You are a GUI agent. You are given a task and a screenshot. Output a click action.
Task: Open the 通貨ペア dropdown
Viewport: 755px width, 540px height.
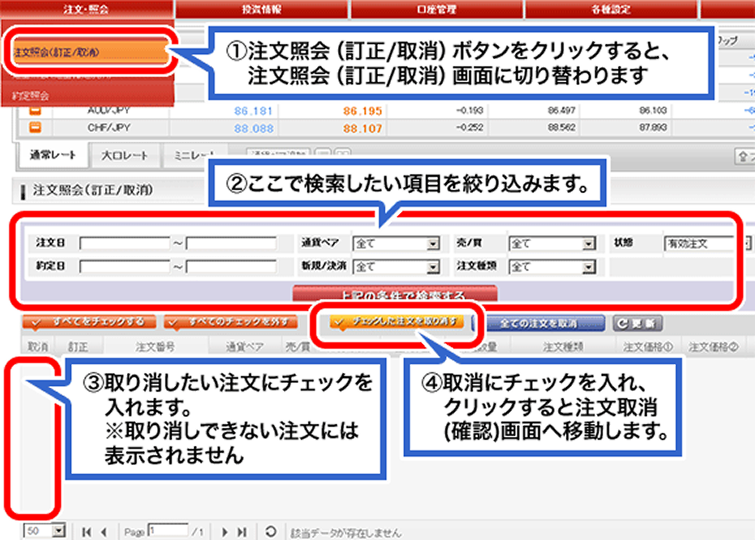point(432,243)
